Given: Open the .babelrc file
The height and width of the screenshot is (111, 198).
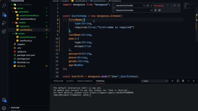Looking at the screenshot, I should pos(21,44).
